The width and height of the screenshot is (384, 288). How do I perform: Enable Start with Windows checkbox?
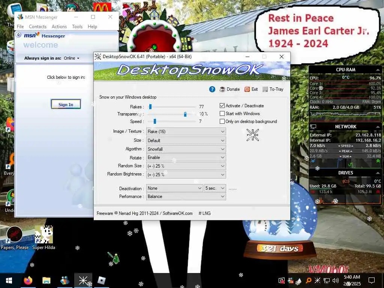pyautogui.click(x=222, y=113)
